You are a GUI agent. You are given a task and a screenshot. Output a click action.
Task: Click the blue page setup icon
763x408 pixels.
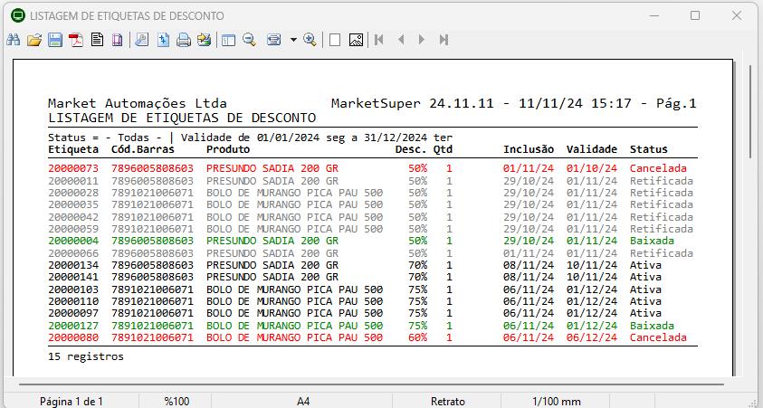(x=163, y=40)
